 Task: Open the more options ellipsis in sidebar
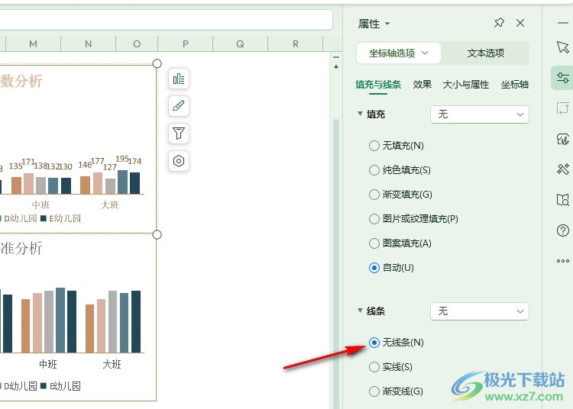563,261
